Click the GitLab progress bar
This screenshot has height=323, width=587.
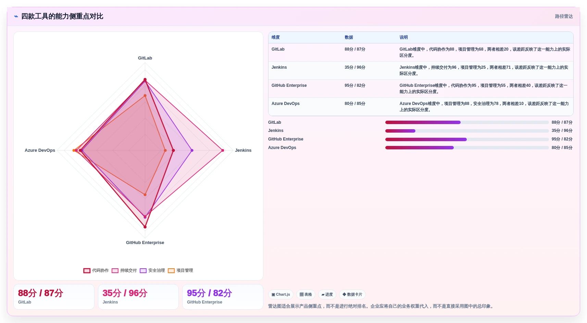(467, 122)
